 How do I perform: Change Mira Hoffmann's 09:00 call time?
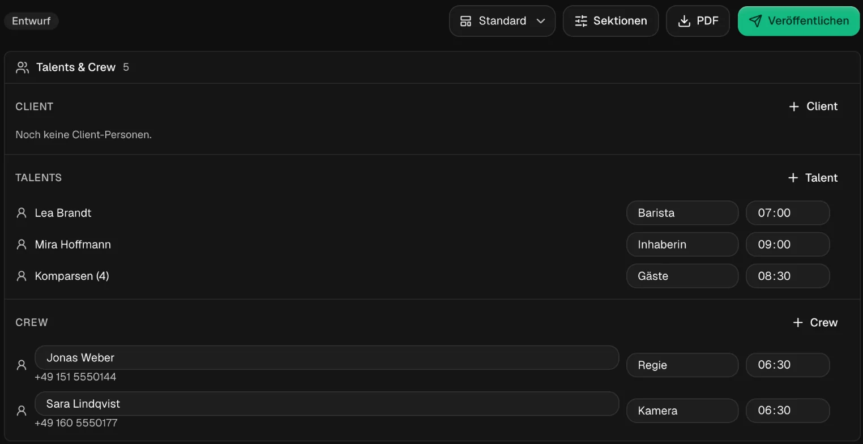(x=788, y=245)
